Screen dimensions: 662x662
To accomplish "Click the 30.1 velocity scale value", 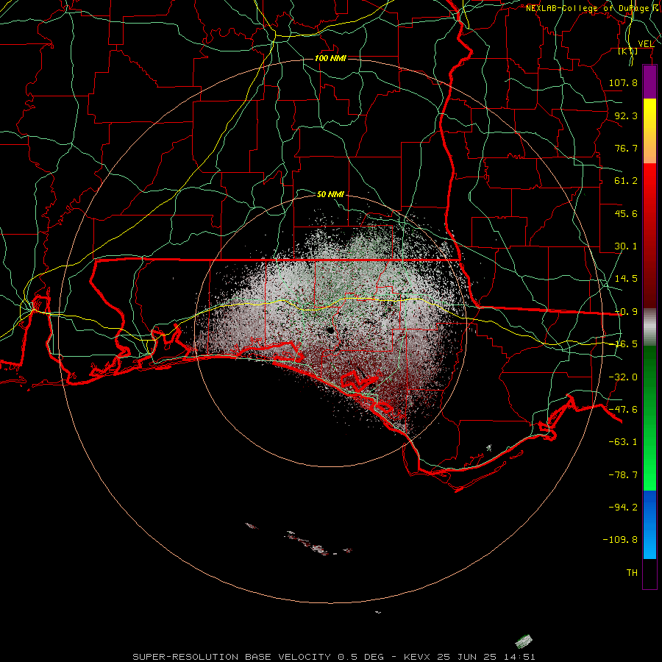I will (x=626, y=246).
